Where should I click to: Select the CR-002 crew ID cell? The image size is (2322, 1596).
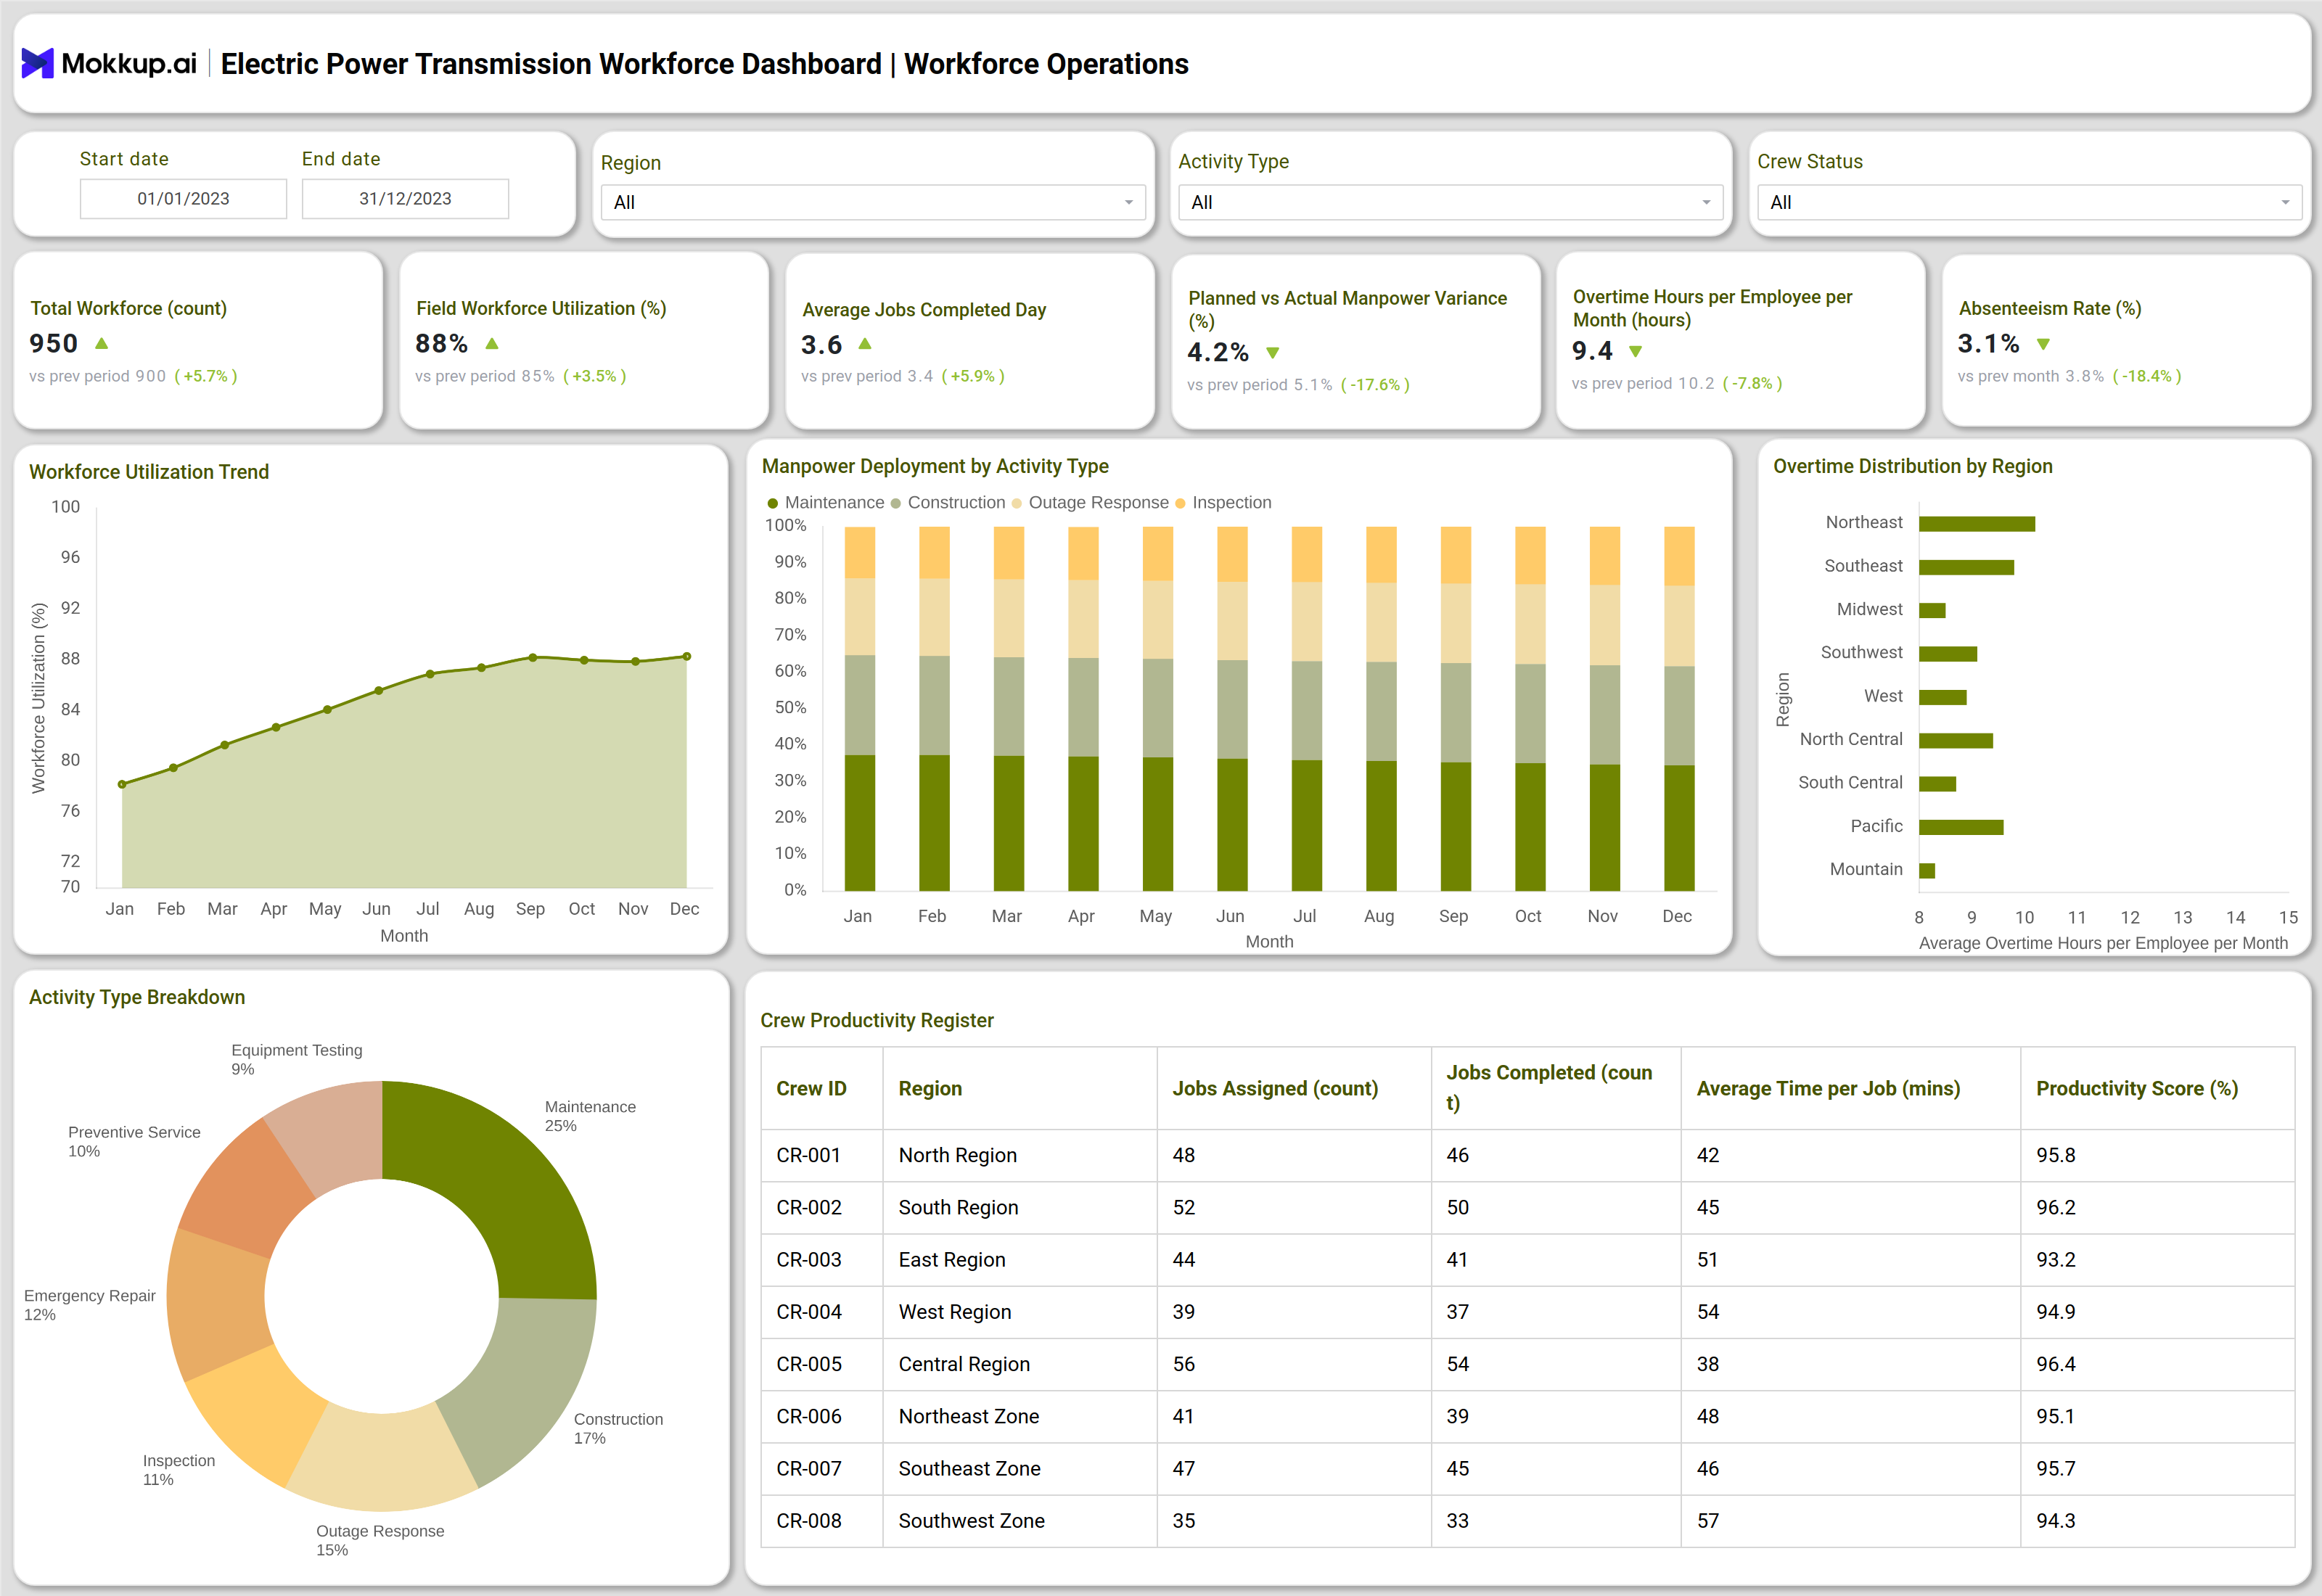tap(822, 1207)
